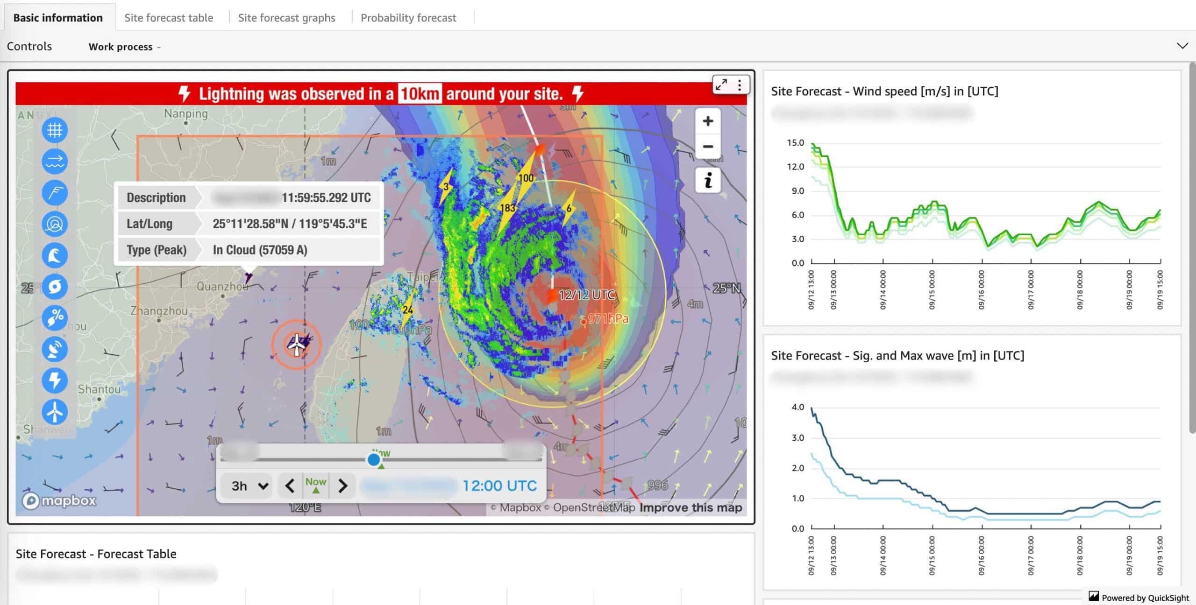Open the map visual options menu
This screenshot has height=605, width=1196.
(x=740, y=85)
